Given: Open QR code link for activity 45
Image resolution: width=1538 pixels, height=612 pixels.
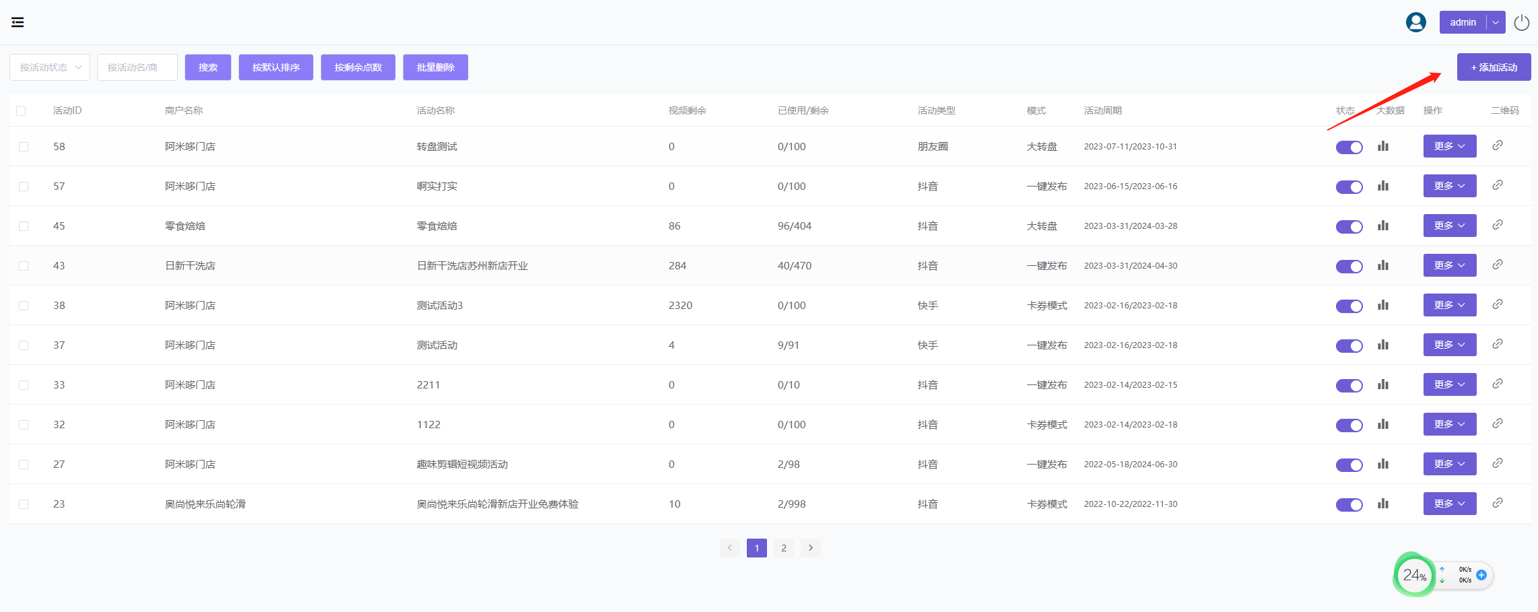Looking at the screenshot, I should coord(1498,225).
